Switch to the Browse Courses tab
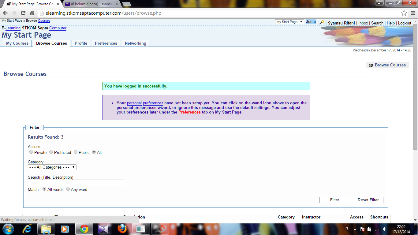 (51, 43)
